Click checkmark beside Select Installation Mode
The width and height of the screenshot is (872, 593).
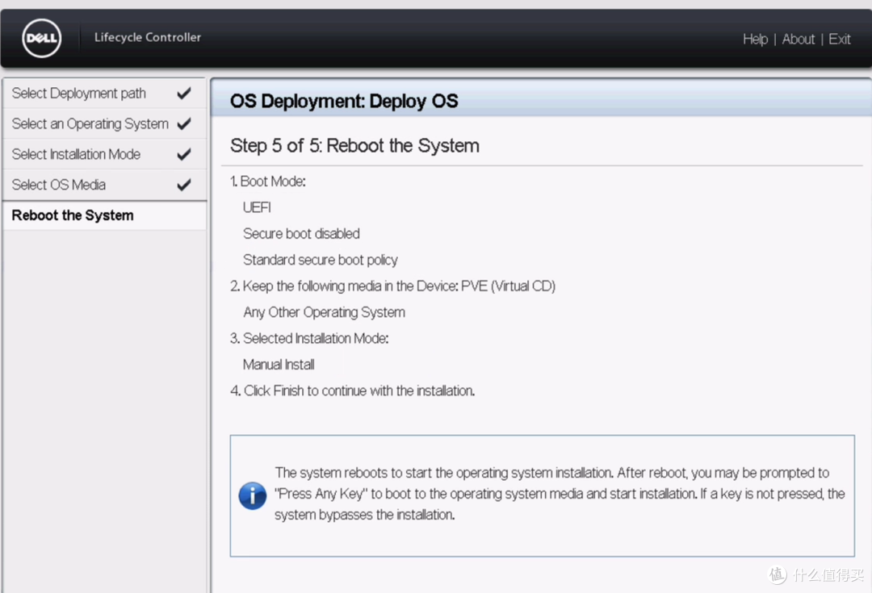pos(184,154)
